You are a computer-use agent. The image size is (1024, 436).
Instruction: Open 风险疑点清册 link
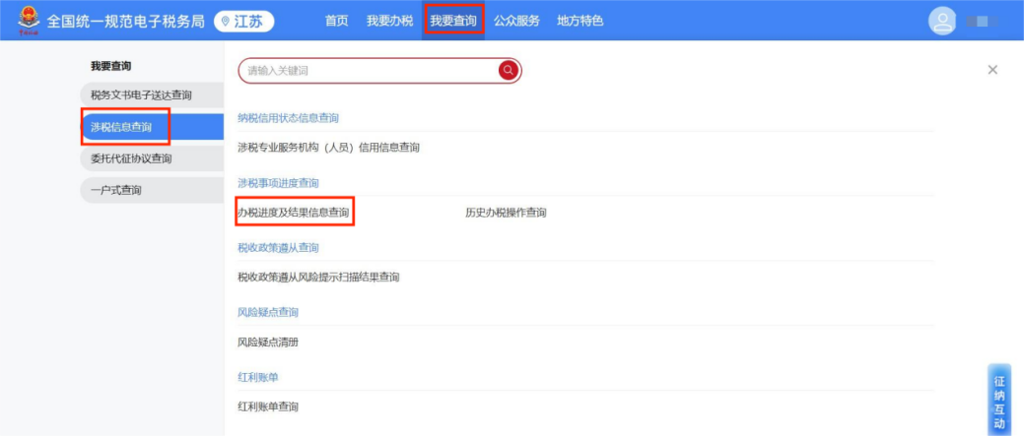[x=268, y=343]
